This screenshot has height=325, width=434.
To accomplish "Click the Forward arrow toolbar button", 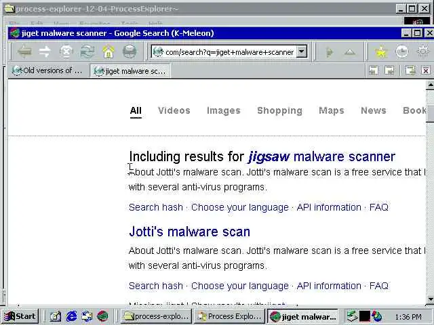I will click(45, 51).
